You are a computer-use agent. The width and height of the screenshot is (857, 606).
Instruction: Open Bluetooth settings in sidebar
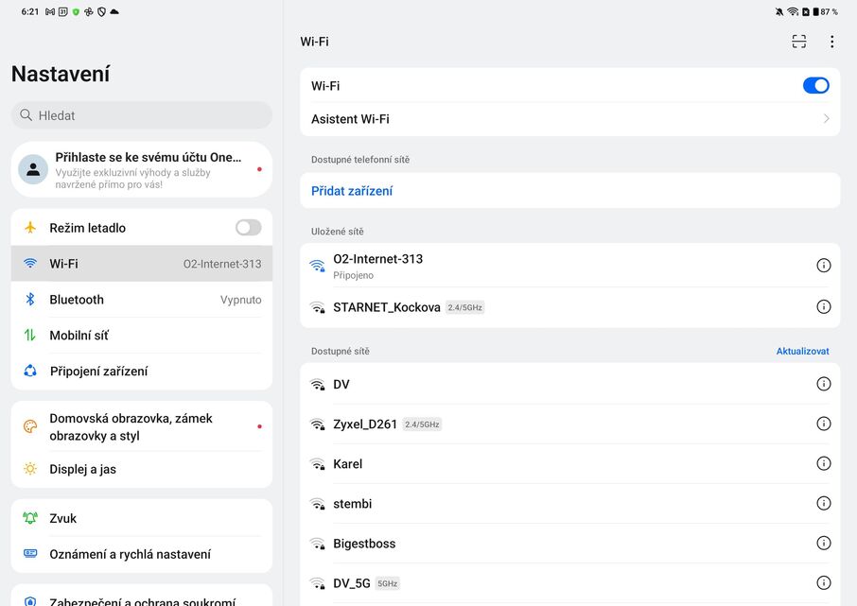[142, 300]
